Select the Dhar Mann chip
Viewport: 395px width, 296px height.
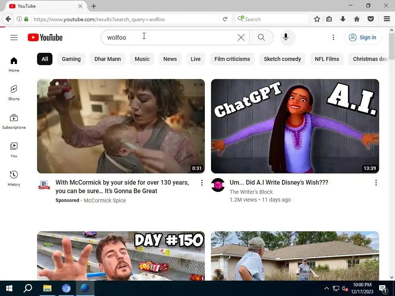[x=108, y=59]
